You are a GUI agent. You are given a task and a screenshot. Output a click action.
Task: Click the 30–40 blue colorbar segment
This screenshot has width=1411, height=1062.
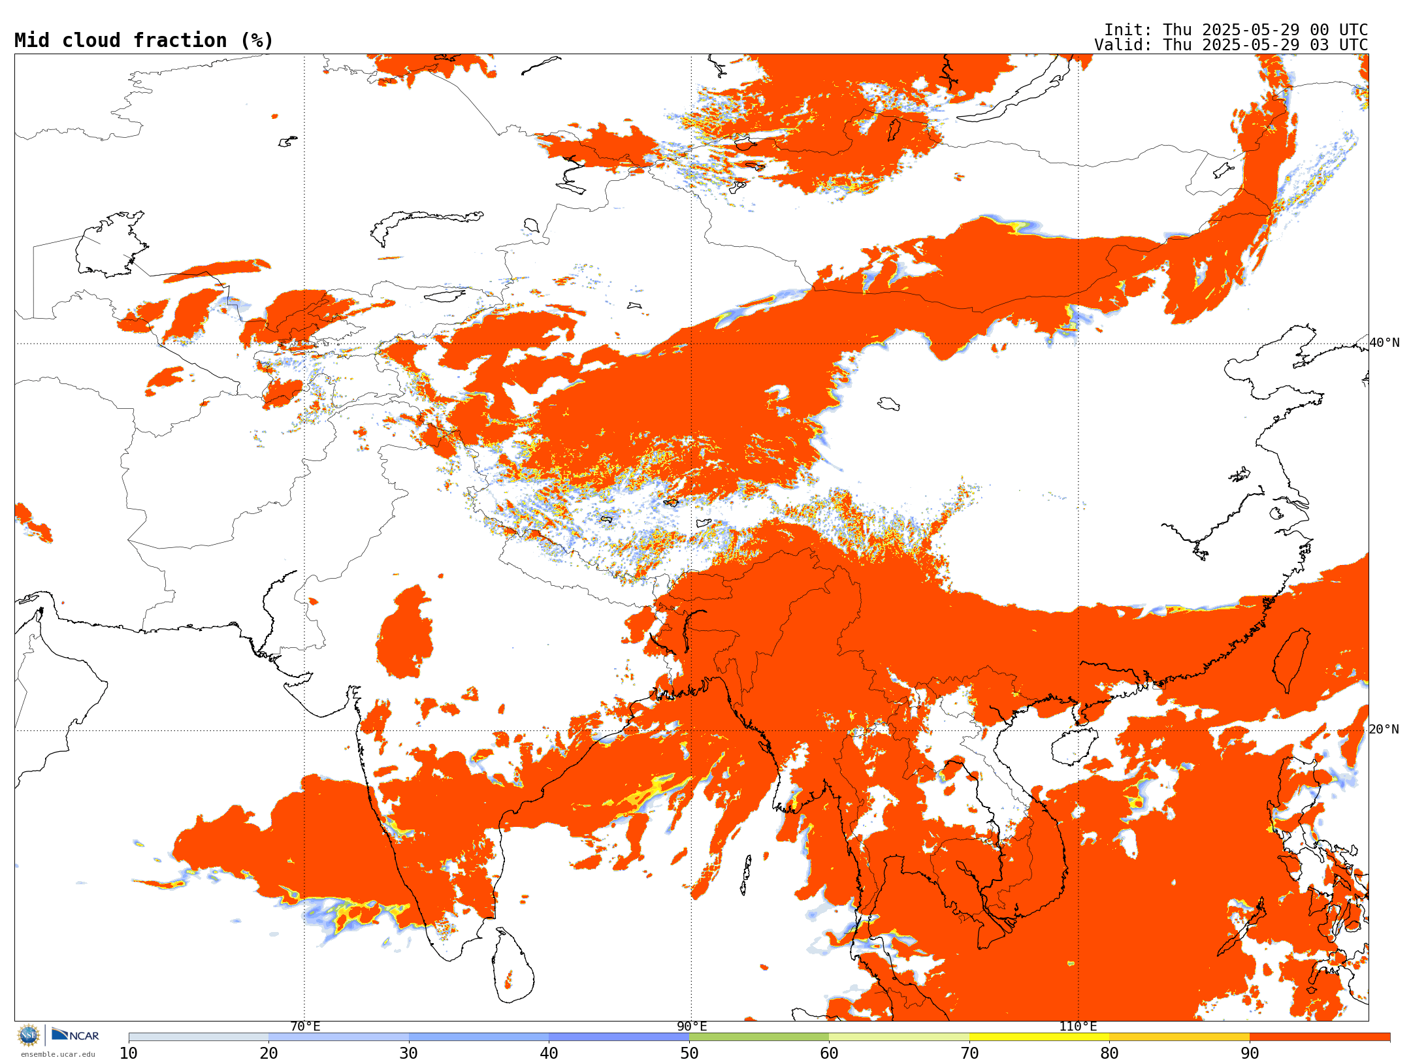click(x=479, y=1037)
